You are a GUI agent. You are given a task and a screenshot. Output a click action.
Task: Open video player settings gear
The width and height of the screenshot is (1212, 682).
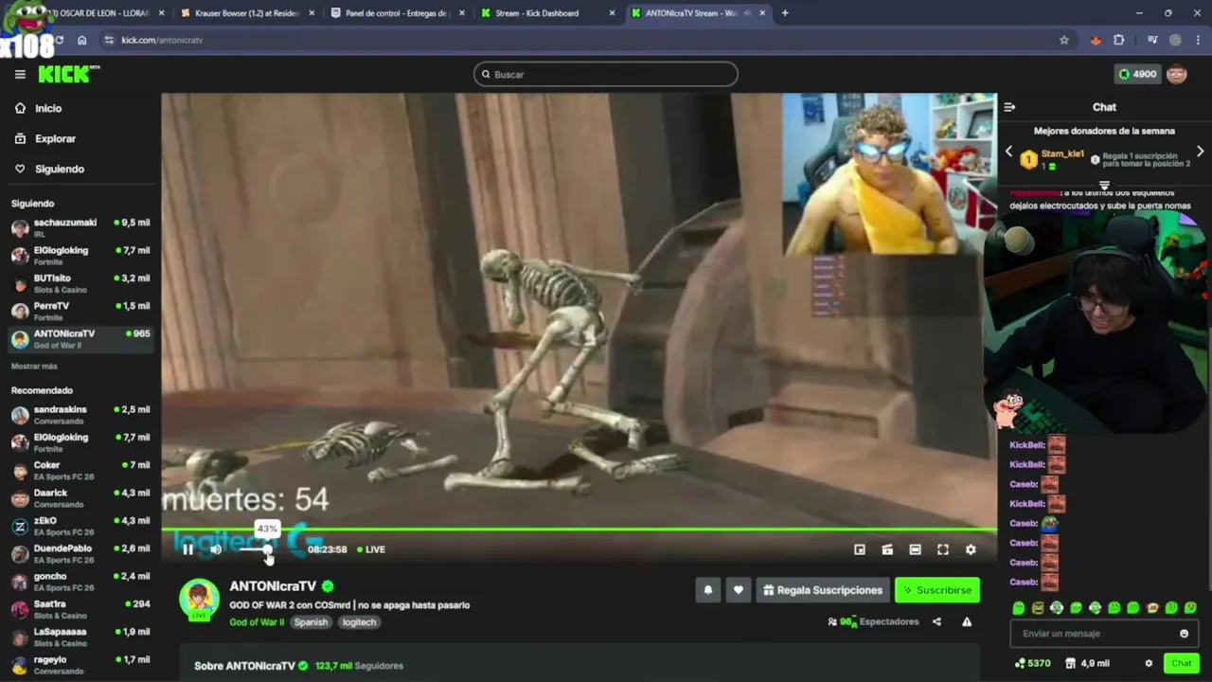pyautogui.click(x=971, y=549)
